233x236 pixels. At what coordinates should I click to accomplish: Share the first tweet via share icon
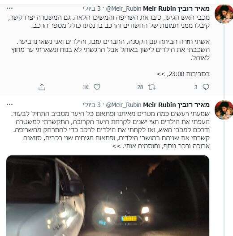click(x=42, y=87)
